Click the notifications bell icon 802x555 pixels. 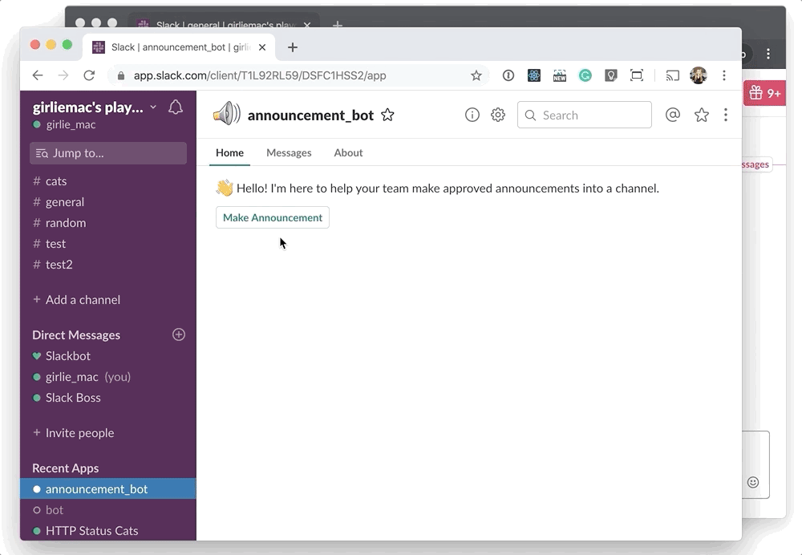click(x=176, y=107)
